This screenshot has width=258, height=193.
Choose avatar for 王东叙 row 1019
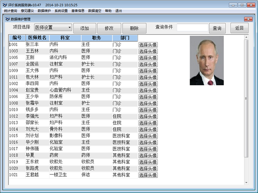tap(148, 162)
